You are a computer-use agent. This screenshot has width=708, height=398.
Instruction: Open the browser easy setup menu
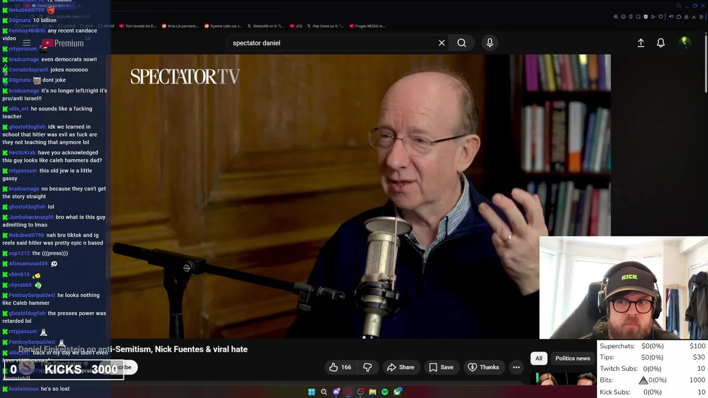[701, 17]
